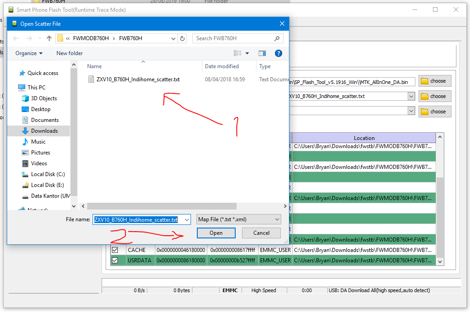
Task: Click the file list horizontal scrollbar
Action: [x=162, y=206]
